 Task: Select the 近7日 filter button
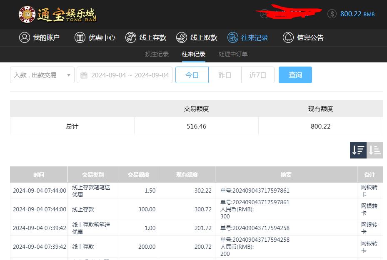(258, 75)
